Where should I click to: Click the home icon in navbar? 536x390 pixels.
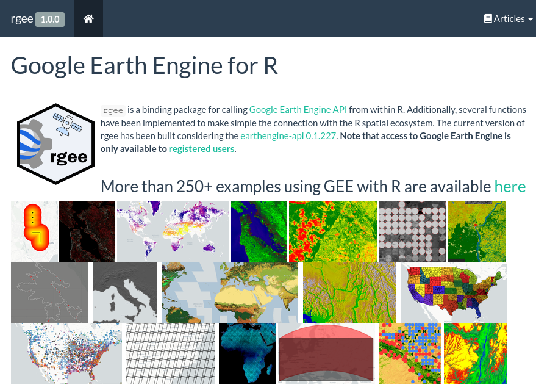pyautogui.click(x=88, y=18)
